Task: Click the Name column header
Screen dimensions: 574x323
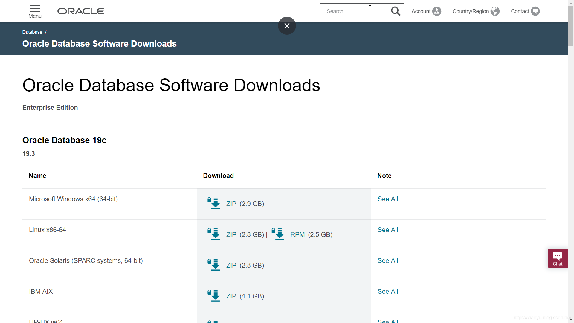Action: click(37, 176)
